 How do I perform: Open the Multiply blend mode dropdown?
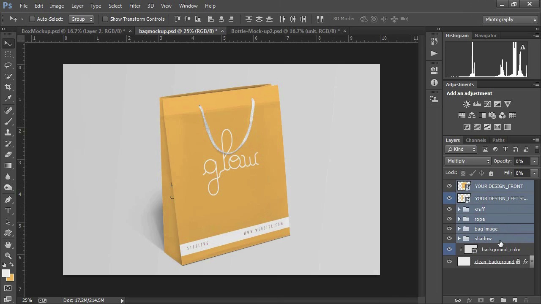(x=468, y=161)
